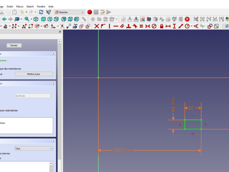Click the refresh view icon
229x172 pixels.
[41, 12]
